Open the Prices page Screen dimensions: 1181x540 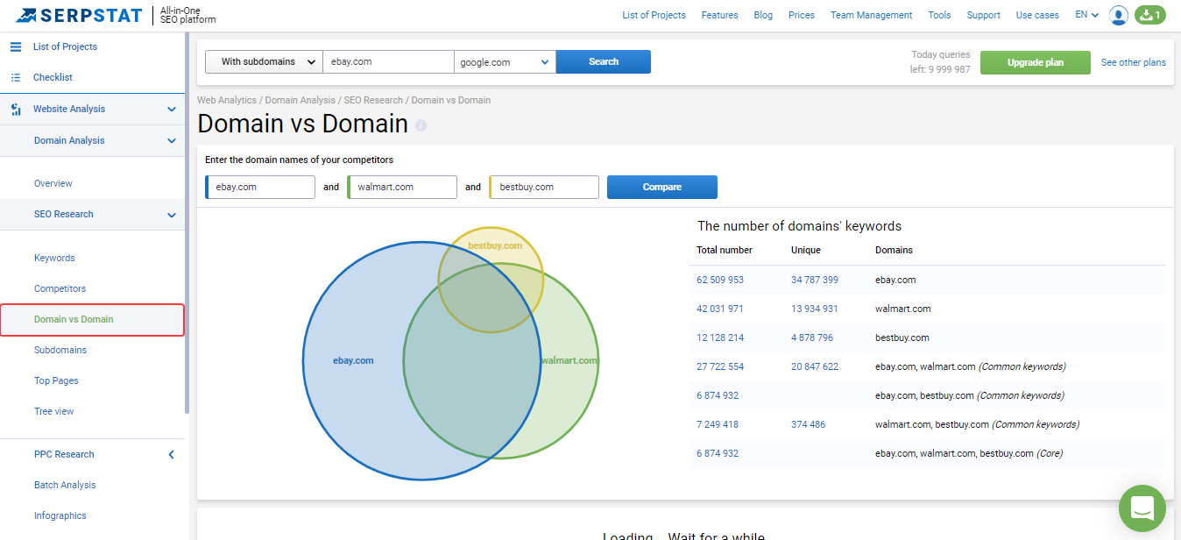tap(802, 15)
